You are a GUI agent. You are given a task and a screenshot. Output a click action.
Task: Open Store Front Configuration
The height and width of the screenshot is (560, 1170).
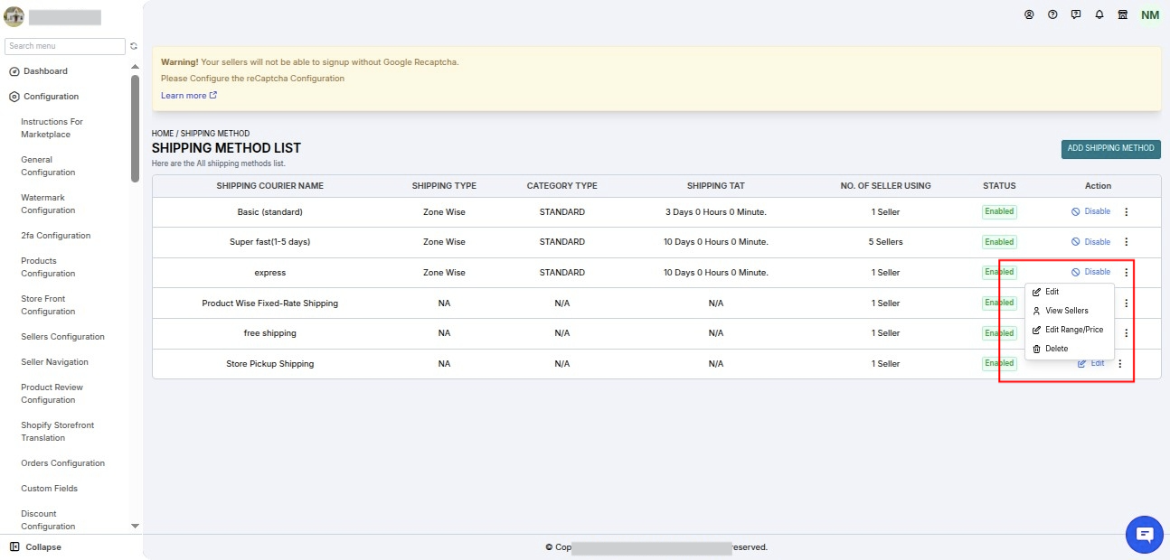pos(48,305)
